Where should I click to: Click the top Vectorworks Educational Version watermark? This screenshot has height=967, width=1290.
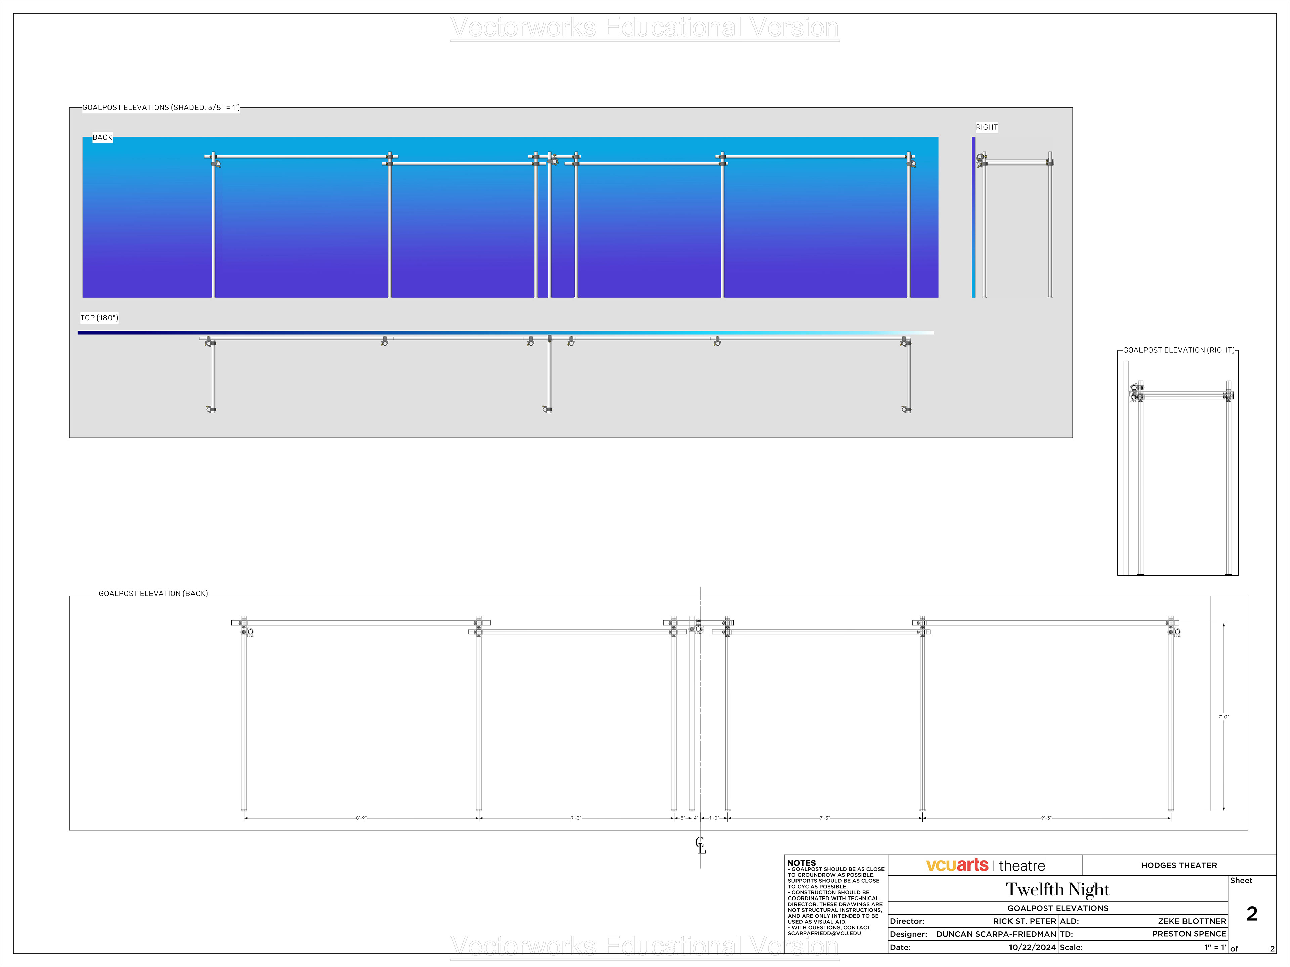[x=644, y=28]
